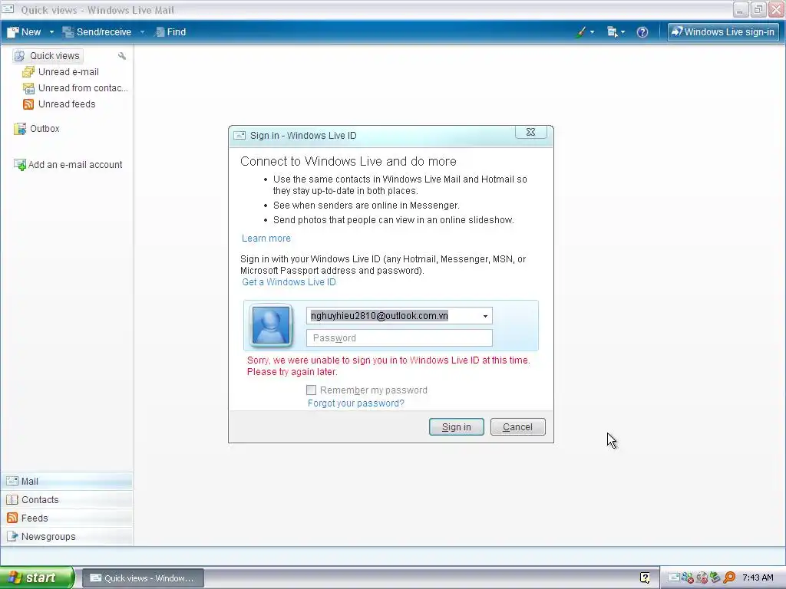The image size is (786, 589).
Task: Click the Learn more link
Action: point(266,239)
